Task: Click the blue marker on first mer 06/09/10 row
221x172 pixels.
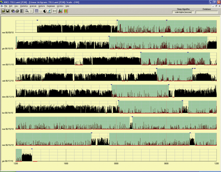Action: pyautogui.click(x=37, y=21)
